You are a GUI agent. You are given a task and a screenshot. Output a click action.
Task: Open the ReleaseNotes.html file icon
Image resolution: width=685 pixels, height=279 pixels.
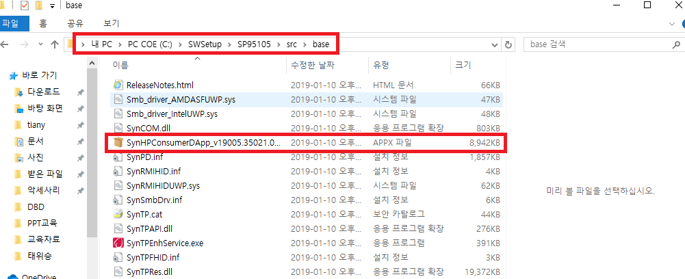[118, 85]
